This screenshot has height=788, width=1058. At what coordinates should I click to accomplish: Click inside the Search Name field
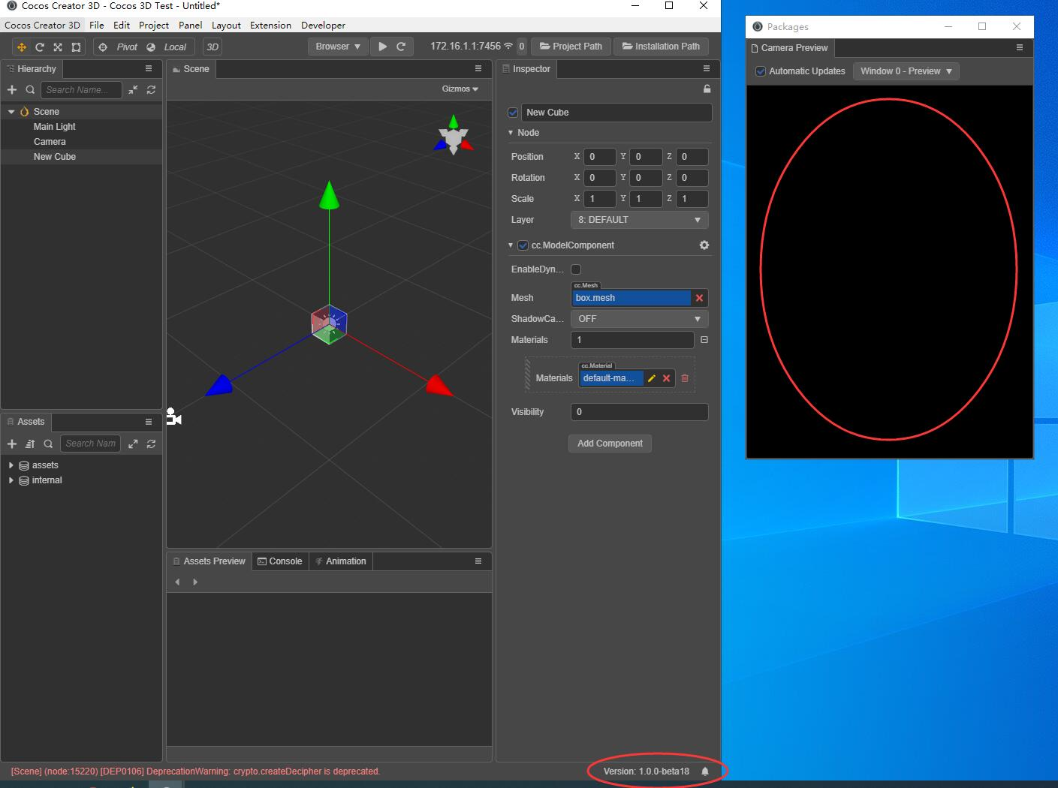(81, 89)
